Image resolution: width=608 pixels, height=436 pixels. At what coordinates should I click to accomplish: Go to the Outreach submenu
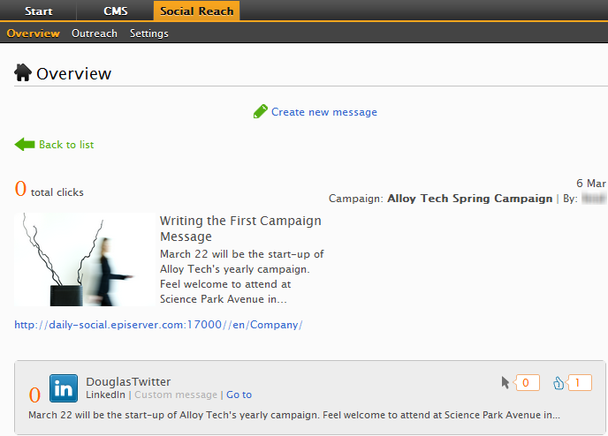pyautogui.click(x=95, y=34)
